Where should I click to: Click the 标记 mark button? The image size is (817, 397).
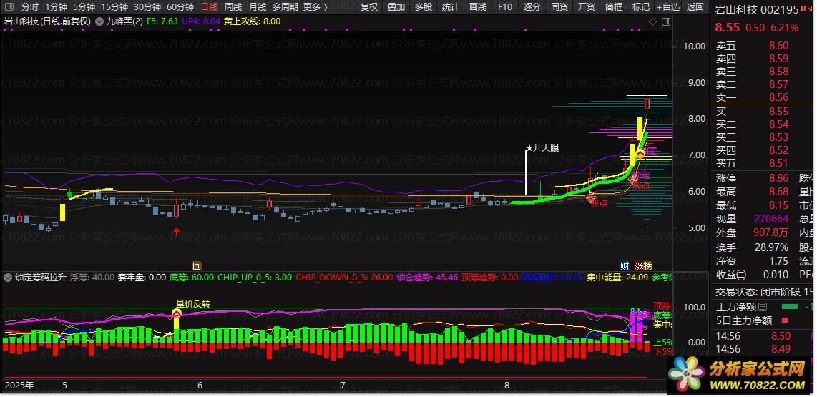(x=641, y=6)
